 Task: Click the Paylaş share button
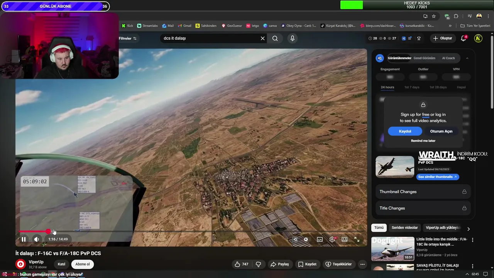point(280,264)
